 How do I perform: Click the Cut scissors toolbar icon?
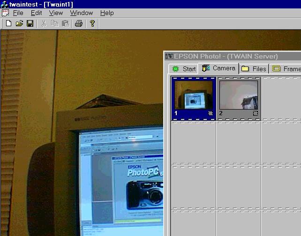coord(44,23)
